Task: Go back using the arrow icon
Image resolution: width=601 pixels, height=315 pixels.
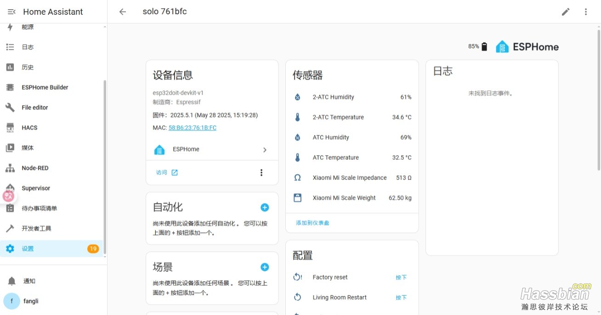Action: pyautogui.click(x=123, y=12)
